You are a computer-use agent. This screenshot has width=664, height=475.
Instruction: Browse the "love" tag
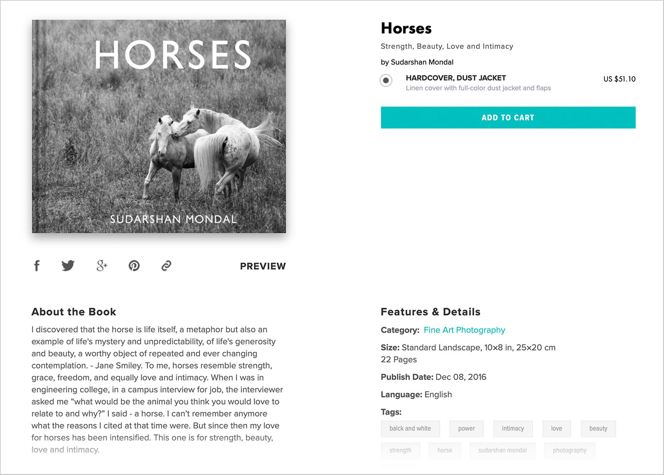coord(556,428)
